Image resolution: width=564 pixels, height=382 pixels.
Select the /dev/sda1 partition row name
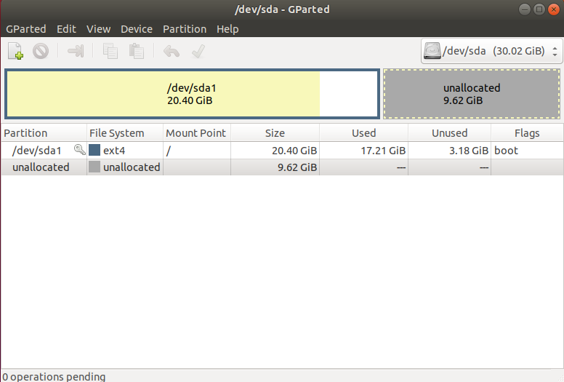pyautogui.click(x=36, y=150)
